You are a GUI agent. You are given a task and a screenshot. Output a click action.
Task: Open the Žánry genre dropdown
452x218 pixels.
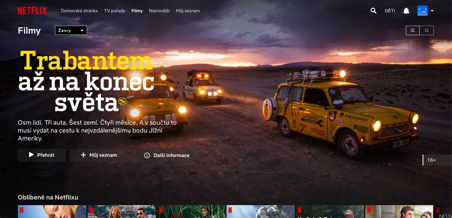tap(71, 30)
